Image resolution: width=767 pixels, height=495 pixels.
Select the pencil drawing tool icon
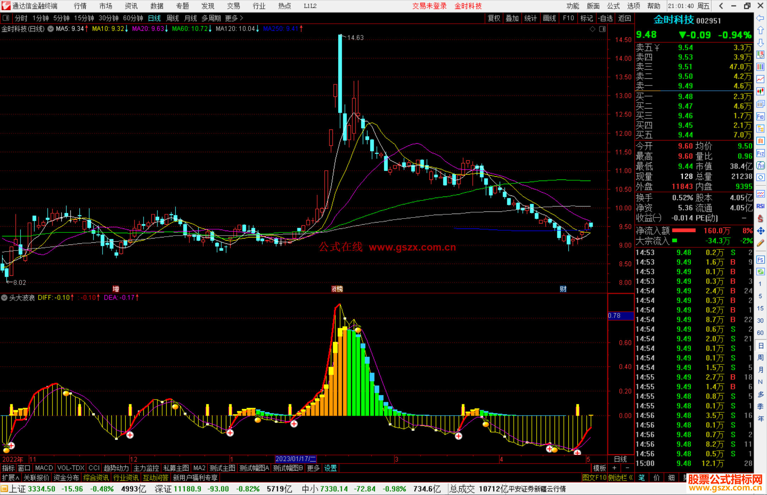click(x=760, y=243)
